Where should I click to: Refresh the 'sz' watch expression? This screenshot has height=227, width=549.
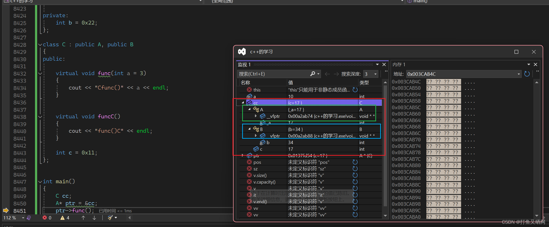click(355, 169)
